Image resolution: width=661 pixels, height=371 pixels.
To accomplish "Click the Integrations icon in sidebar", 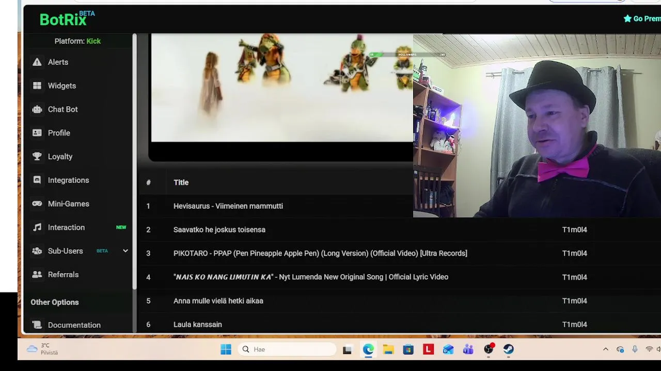I will [37, 180].
